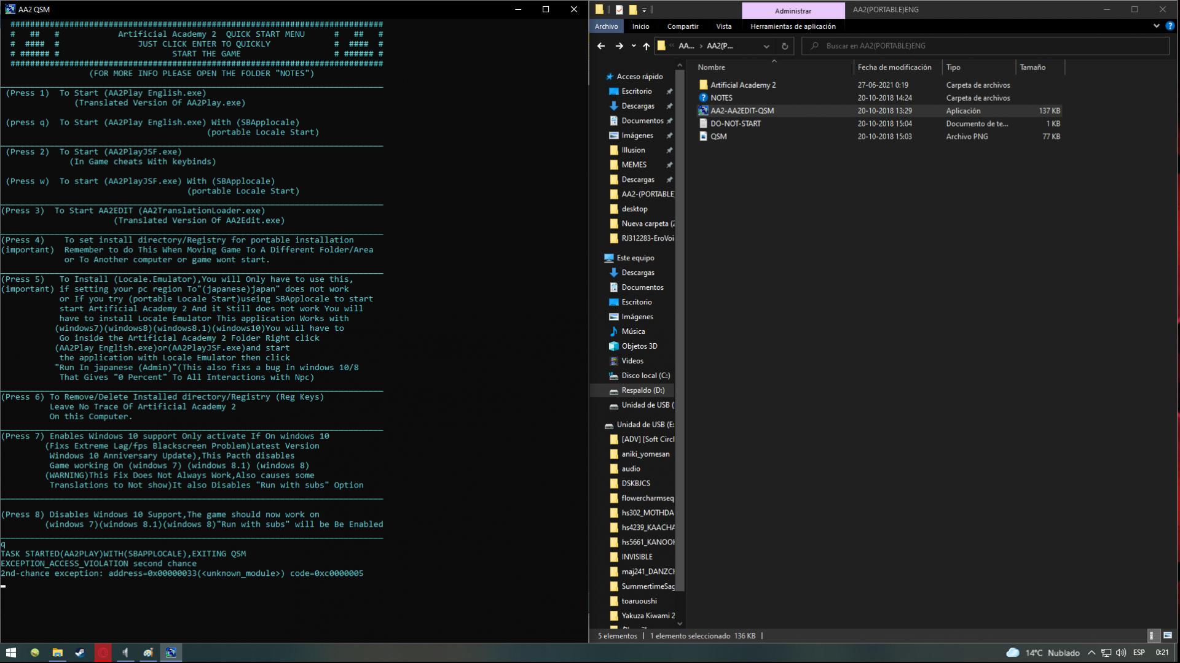
Task: Open Escritorio under quick access
Action: 636,91
